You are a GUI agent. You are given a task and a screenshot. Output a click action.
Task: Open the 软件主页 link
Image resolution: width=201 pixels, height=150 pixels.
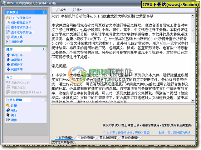175,132
